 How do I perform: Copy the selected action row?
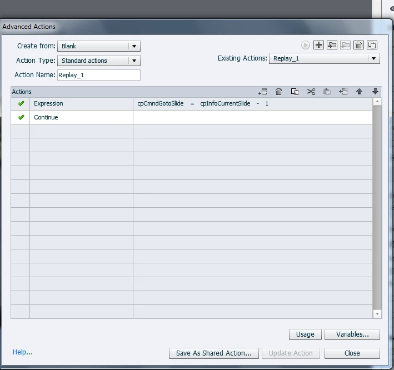[x=295, y=92]
